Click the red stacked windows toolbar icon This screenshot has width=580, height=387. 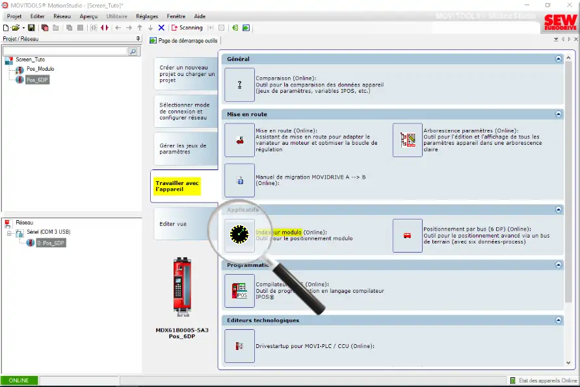pos(45,28)
